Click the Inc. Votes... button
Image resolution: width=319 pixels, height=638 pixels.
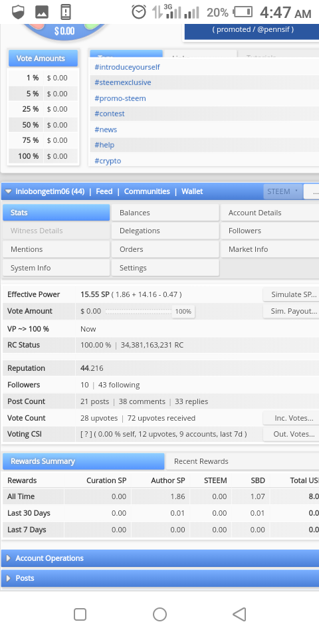click(x=291, y=418)
